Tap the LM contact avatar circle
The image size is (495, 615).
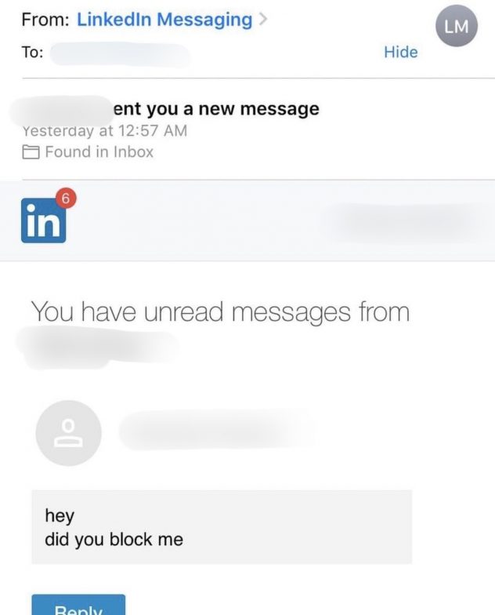point(456,26)
